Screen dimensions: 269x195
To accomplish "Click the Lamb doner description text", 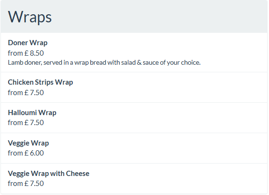I will pyautogui.click(x=104, y=63).
